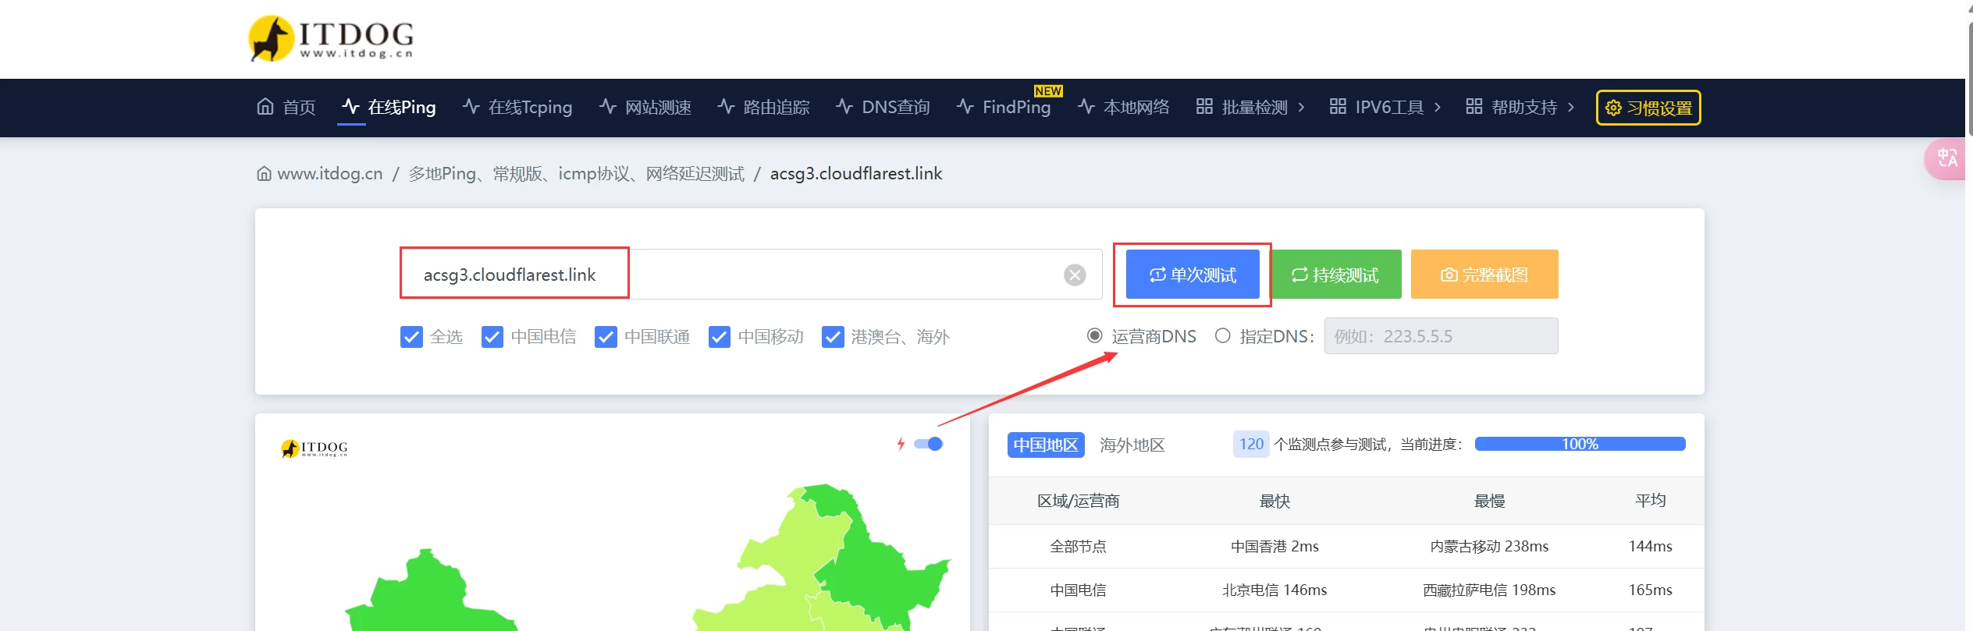Uncheck the 中国电信 checkbox
Image resolution: width=1973 pixels, height=631 pixels.
pos(492,337)
